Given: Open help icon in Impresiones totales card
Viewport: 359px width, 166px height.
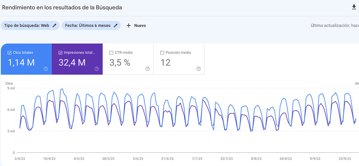Looking at the screenshot, I should point(96,69).
